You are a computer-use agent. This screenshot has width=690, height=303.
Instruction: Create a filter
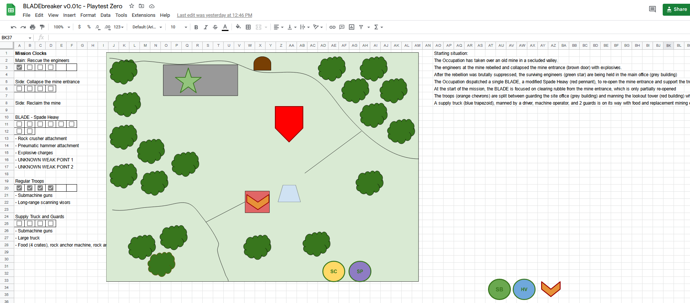point(361,27)
